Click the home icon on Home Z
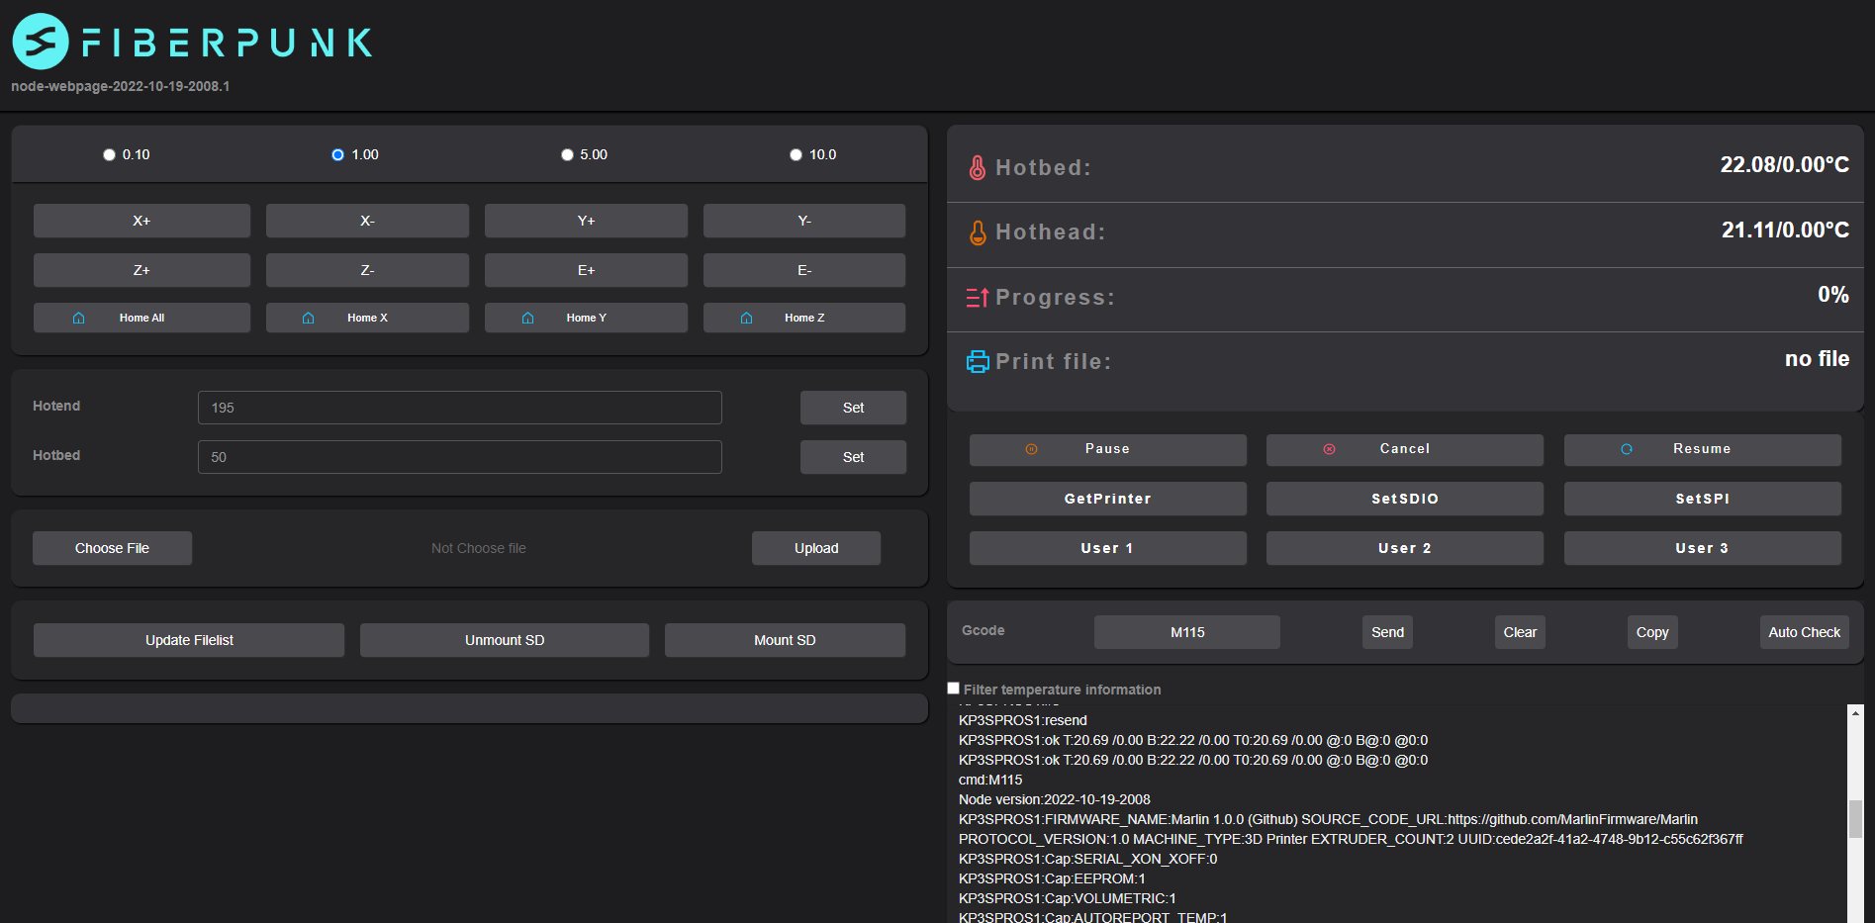This screenshot has width=1875, height=923. click(747, 318)
